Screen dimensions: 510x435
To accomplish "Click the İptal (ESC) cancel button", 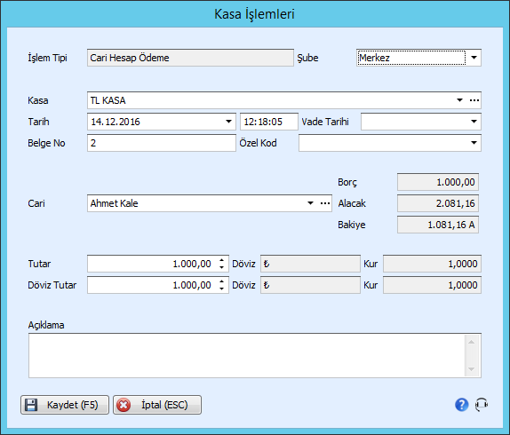I will point(157,405).
